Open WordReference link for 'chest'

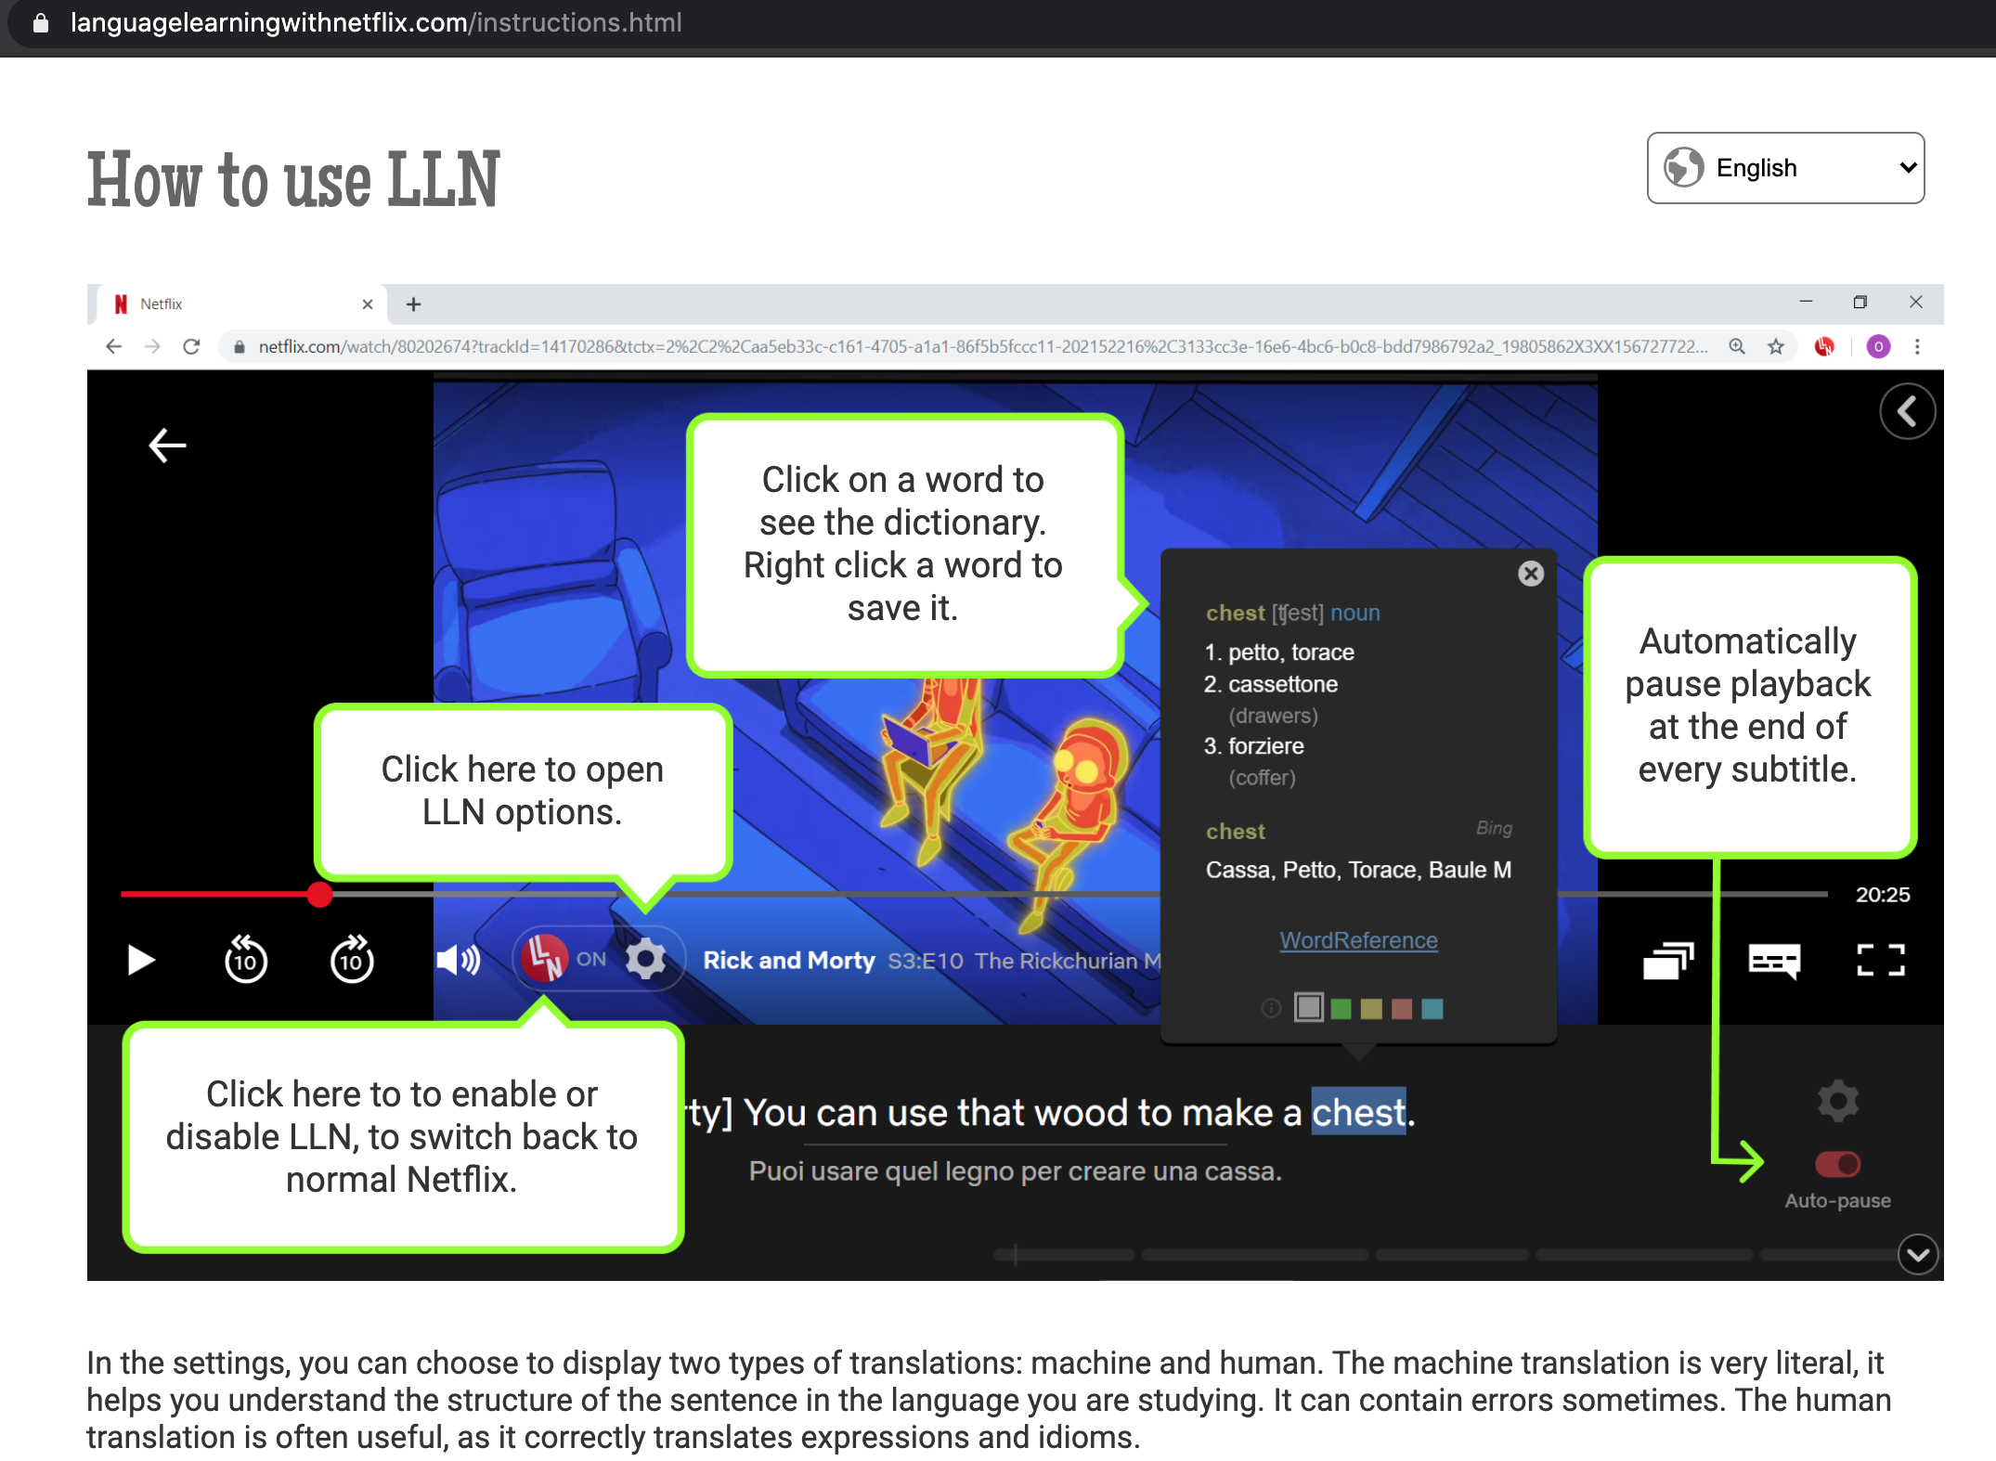1357,940
